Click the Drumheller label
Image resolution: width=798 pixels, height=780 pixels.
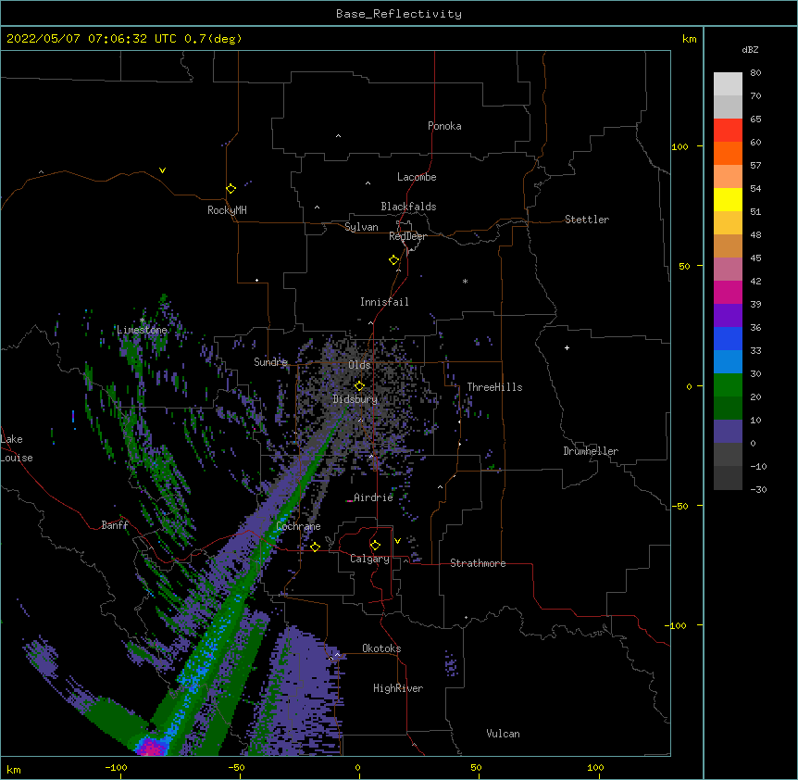point(591,451)
